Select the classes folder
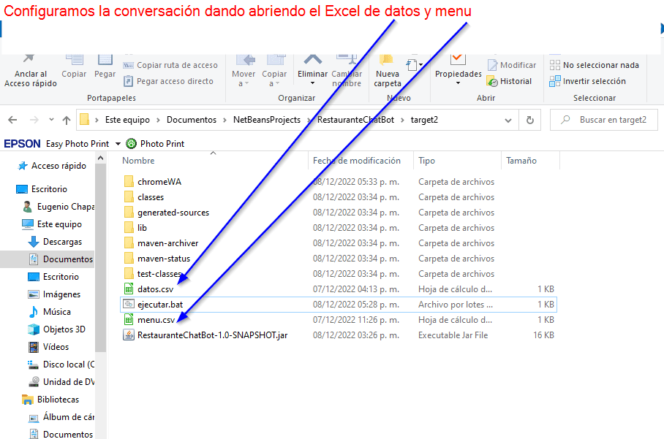 pos(151,197)
